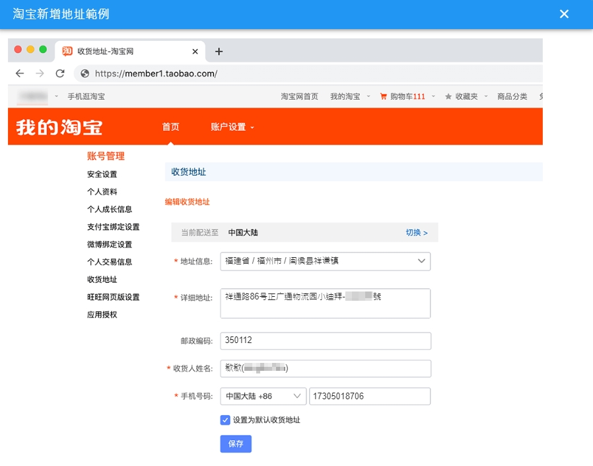This screenshot has height=466, width=593.
Task: Expand the 购物车 dropdown arrow
Action: [433, 97]
